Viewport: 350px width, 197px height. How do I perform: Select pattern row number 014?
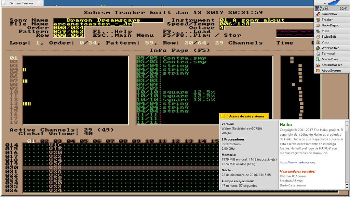[x=12, y=145]
